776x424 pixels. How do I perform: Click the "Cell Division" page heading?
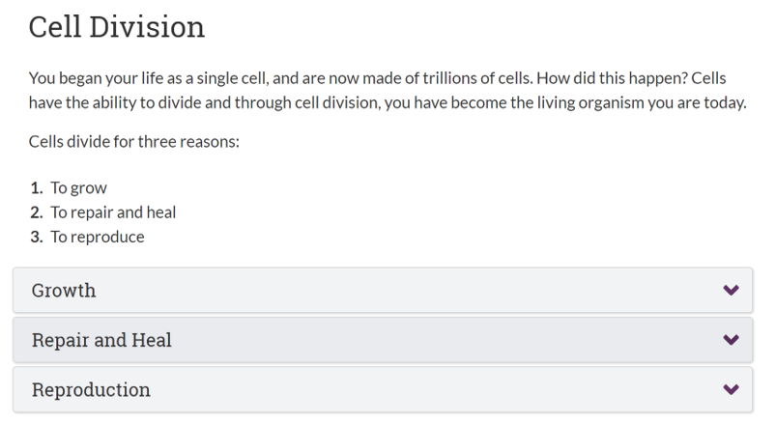click(117, 27)
